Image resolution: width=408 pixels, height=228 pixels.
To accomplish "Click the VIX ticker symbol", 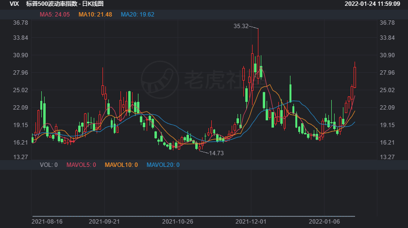I will click(14, 4).
